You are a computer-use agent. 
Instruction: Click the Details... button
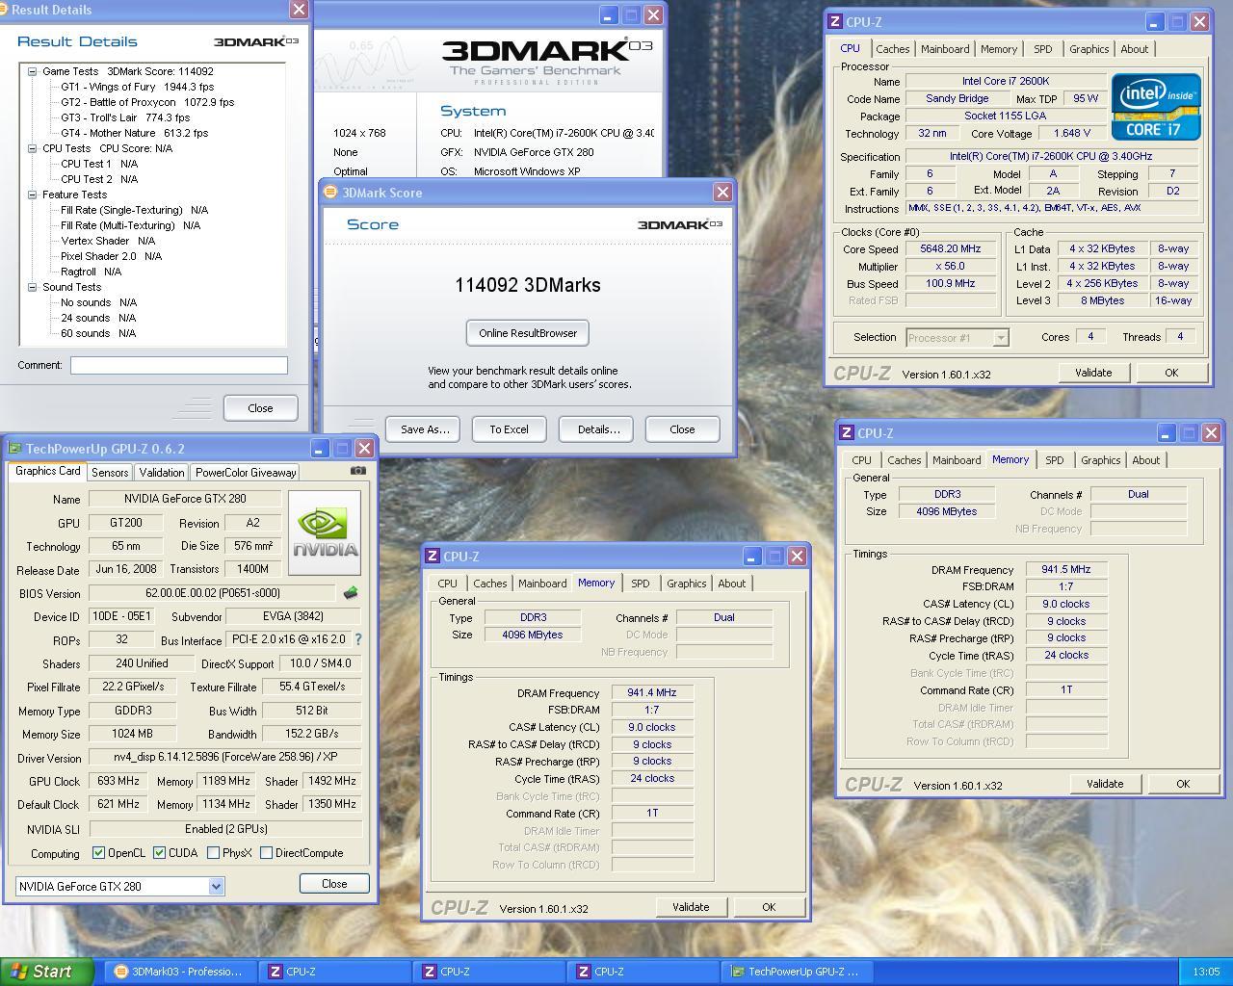point(598,429)
